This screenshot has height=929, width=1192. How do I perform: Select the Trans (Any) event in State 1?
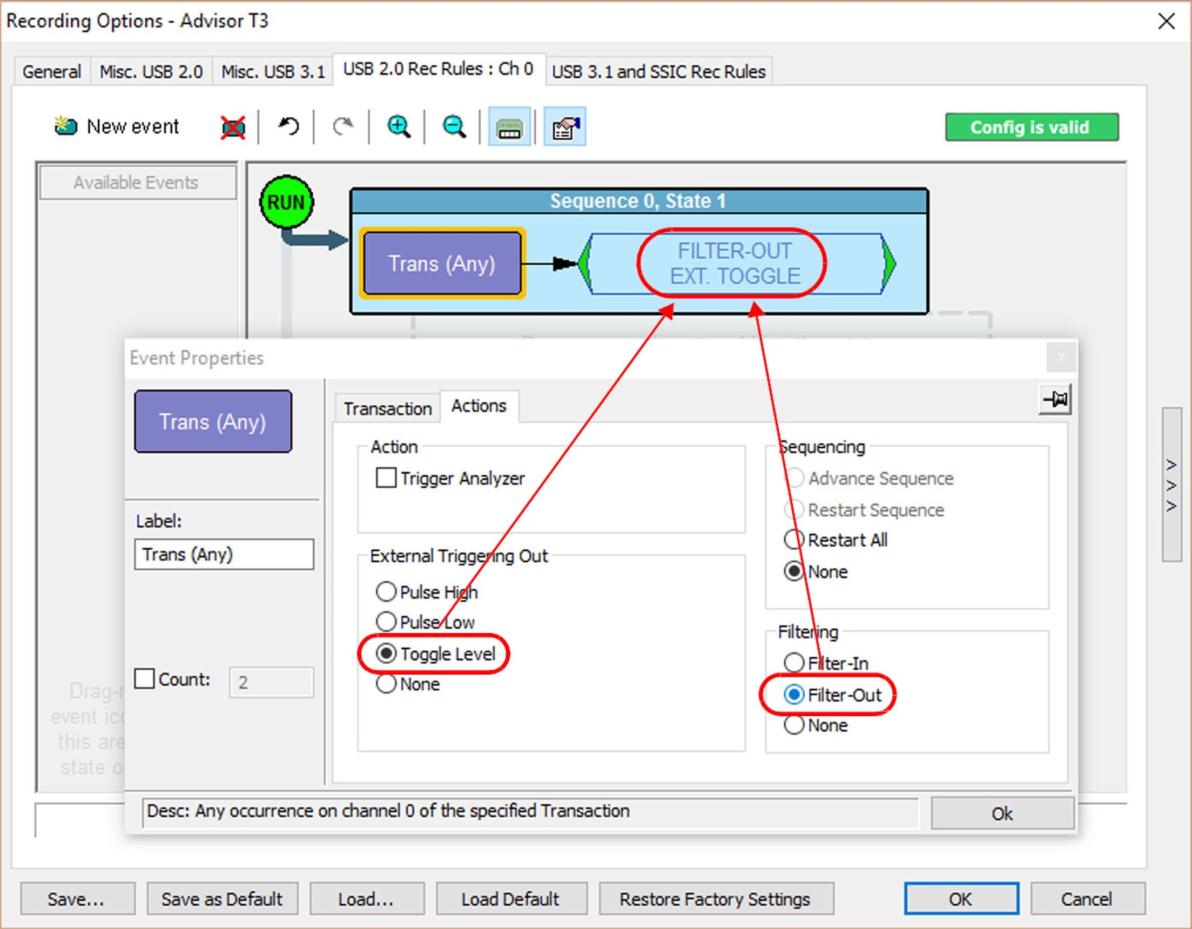point(442,264)
